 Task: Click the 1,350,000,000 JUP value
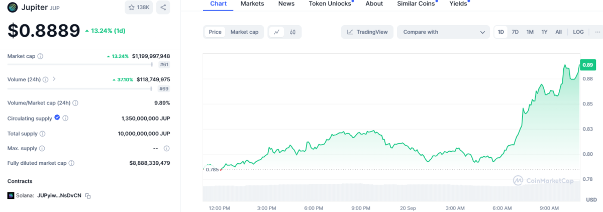point(146,119)
